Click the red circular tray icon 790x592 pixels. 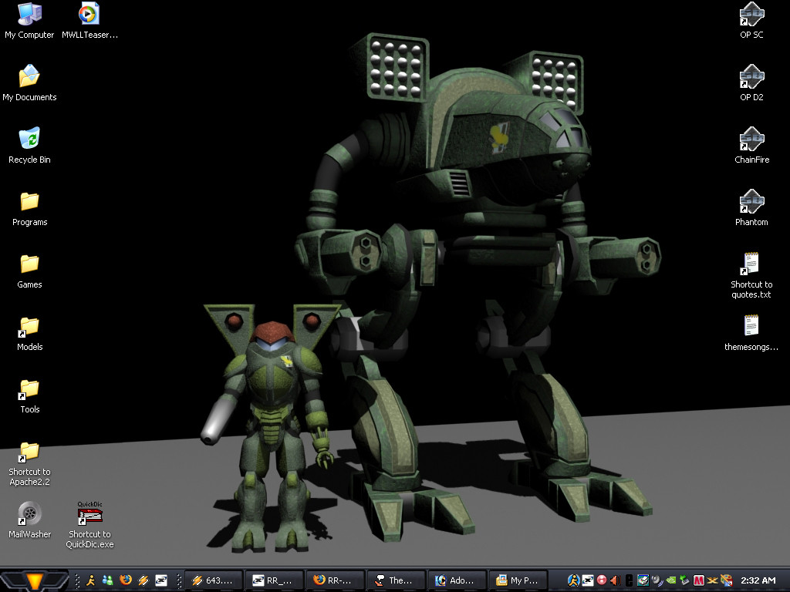tap(602, 580)
